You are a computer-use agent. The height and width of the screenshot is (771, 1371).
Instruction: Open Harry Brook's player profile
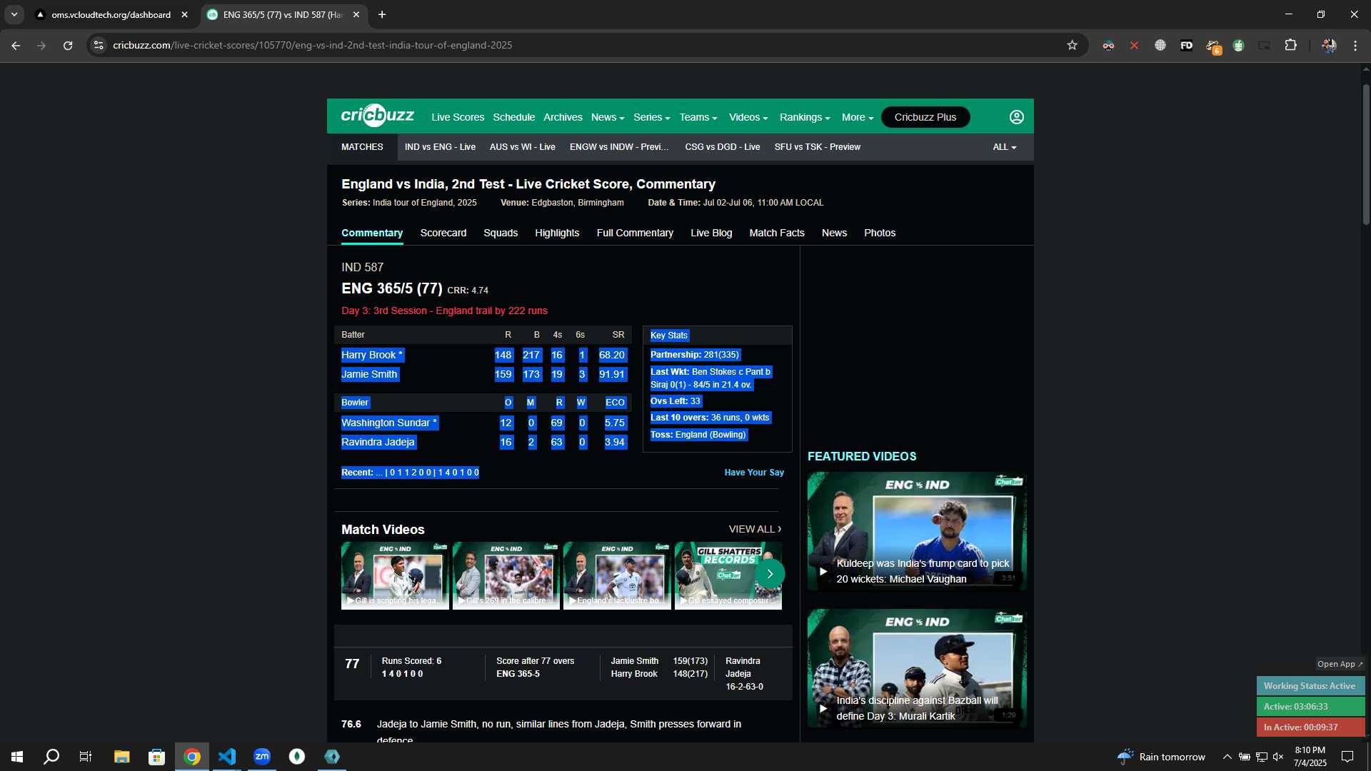click(372, 355)
